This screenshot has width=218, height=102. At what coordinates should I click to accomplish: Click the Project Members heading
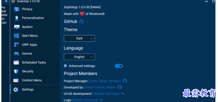coord(81,73)
